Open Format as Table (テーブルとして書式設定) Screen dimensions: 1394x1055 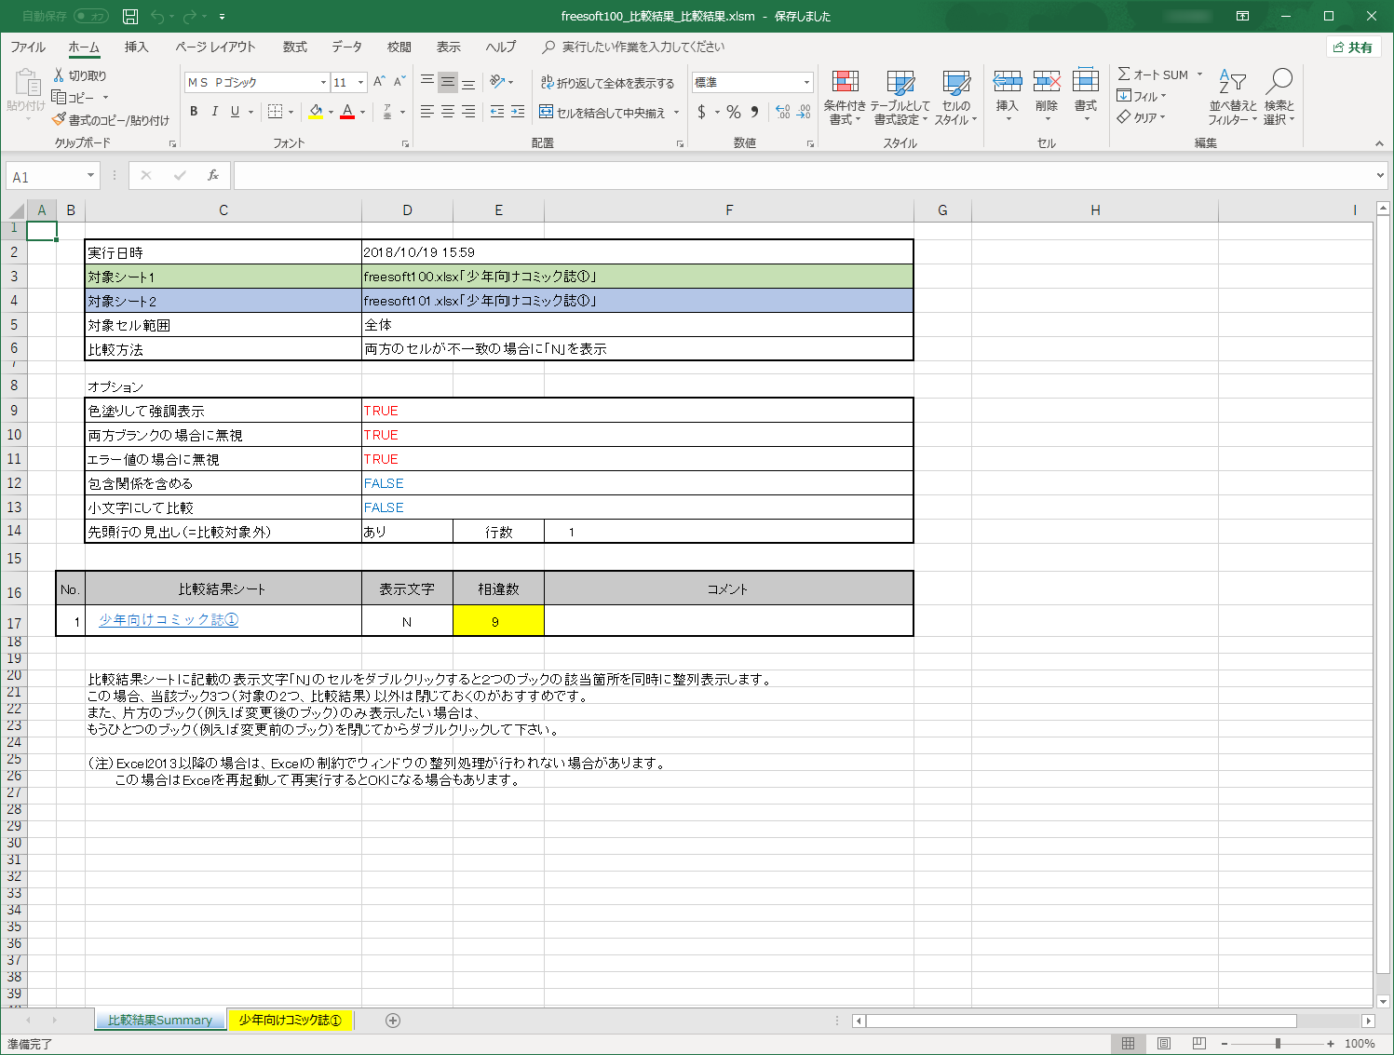pos(900,97)
